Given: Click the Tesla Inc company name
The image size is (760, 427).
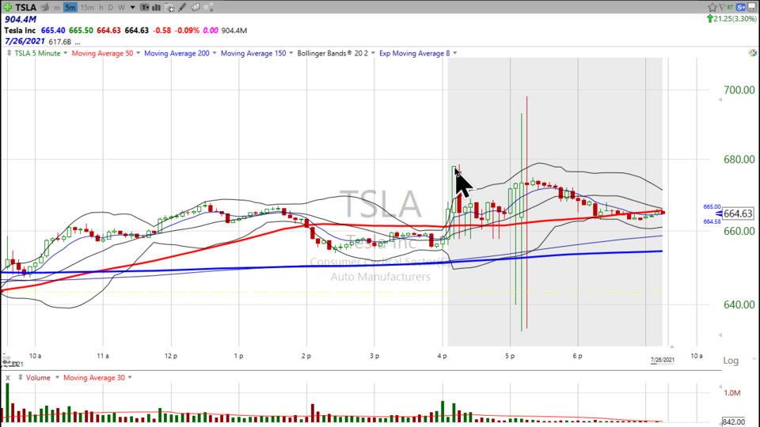Looking at the screenshot, I should click(x=20, y=31).
